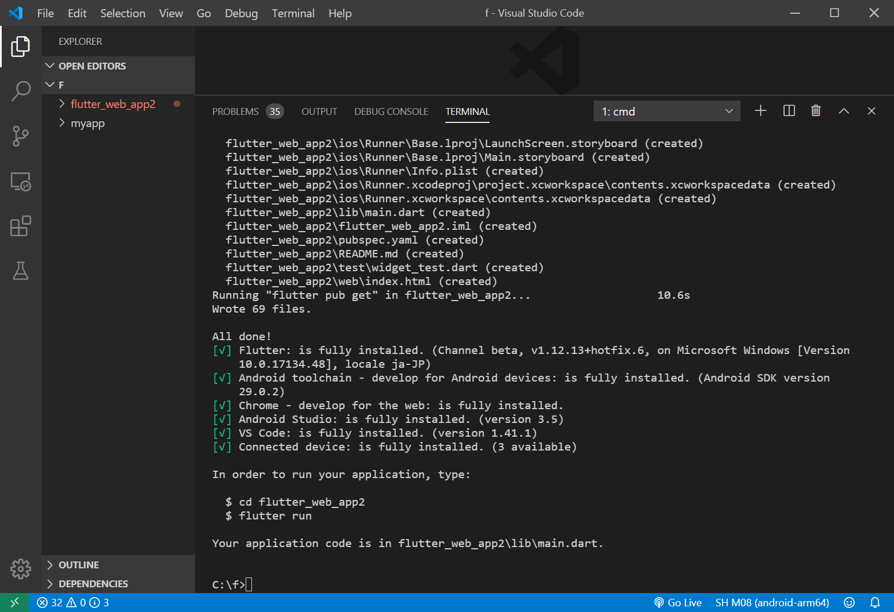This screenshot has height=612, width=894.
Task: Switch to the Output tab
Action: 319,111
